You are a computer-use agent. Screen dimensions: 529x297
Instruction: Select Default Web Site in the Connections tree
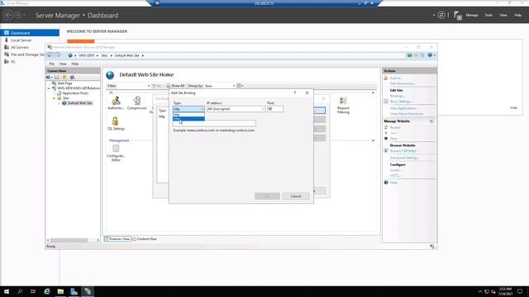coord(79,103)
